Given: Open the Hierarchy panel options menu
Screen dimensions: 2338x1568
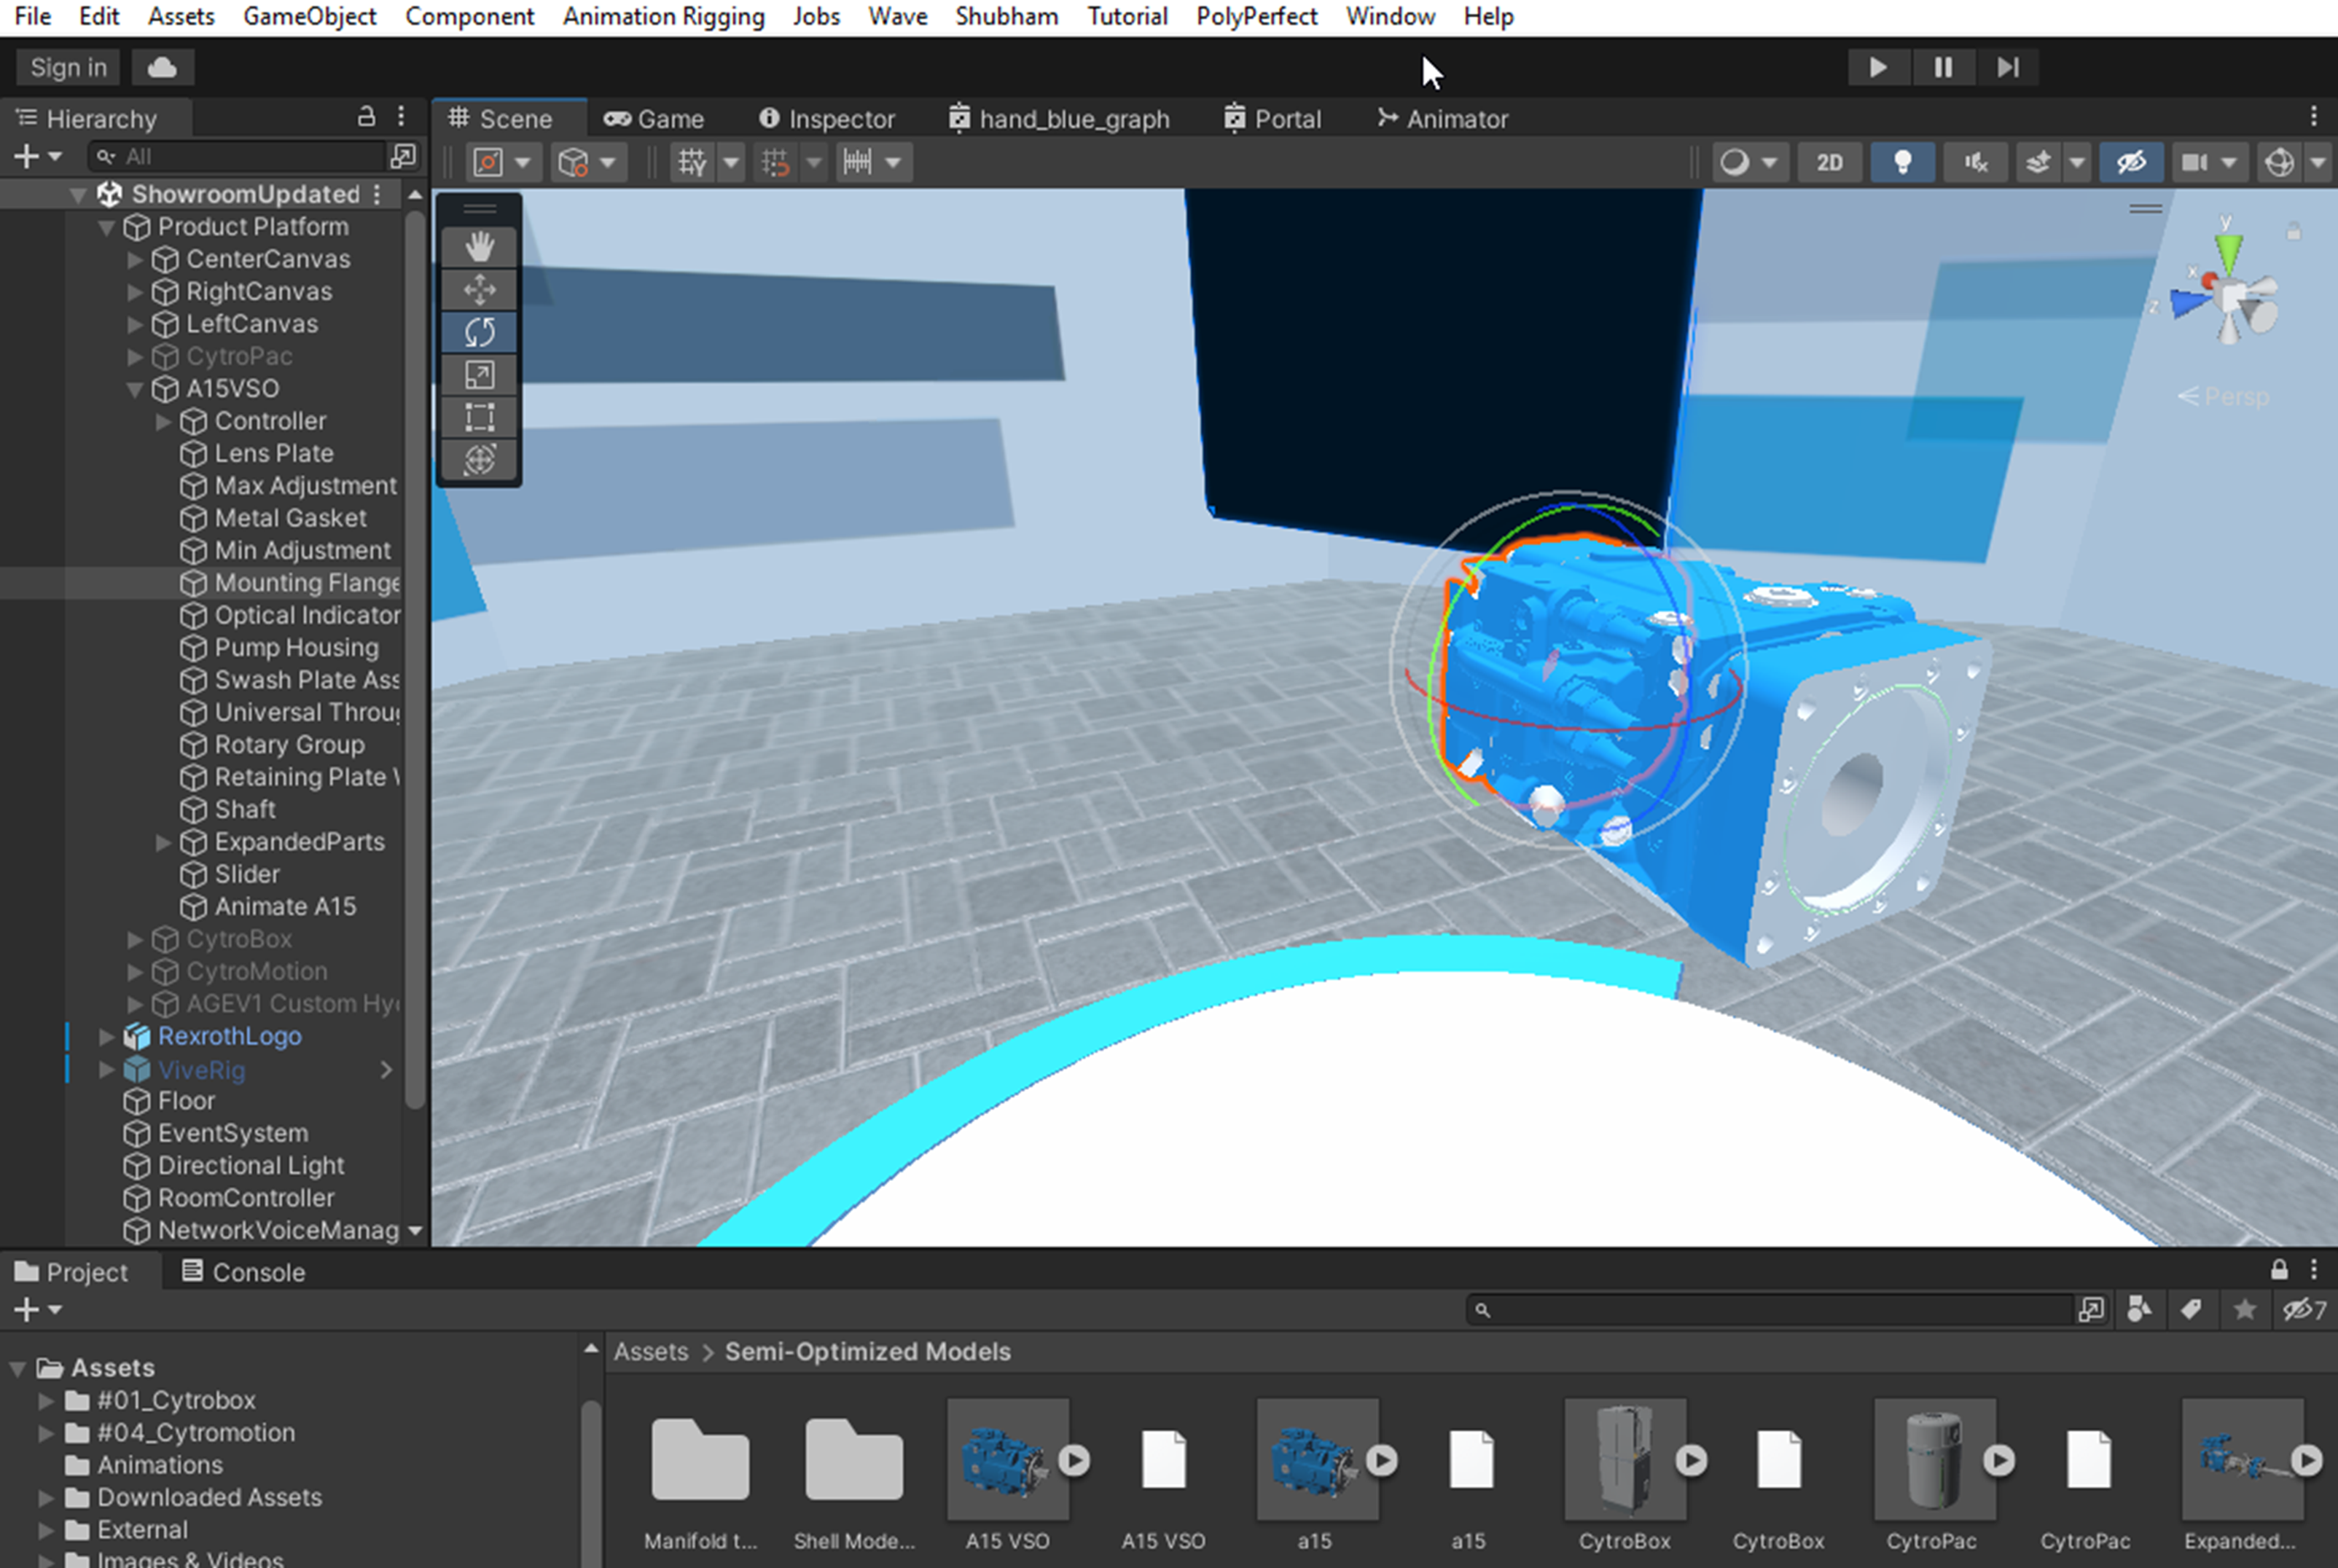Looking at the screenshot, I should 401,117.
